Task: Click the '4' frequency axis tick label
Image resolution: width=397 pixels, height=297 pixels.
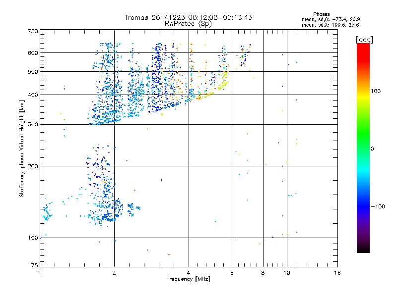Action: coord(189,273)
